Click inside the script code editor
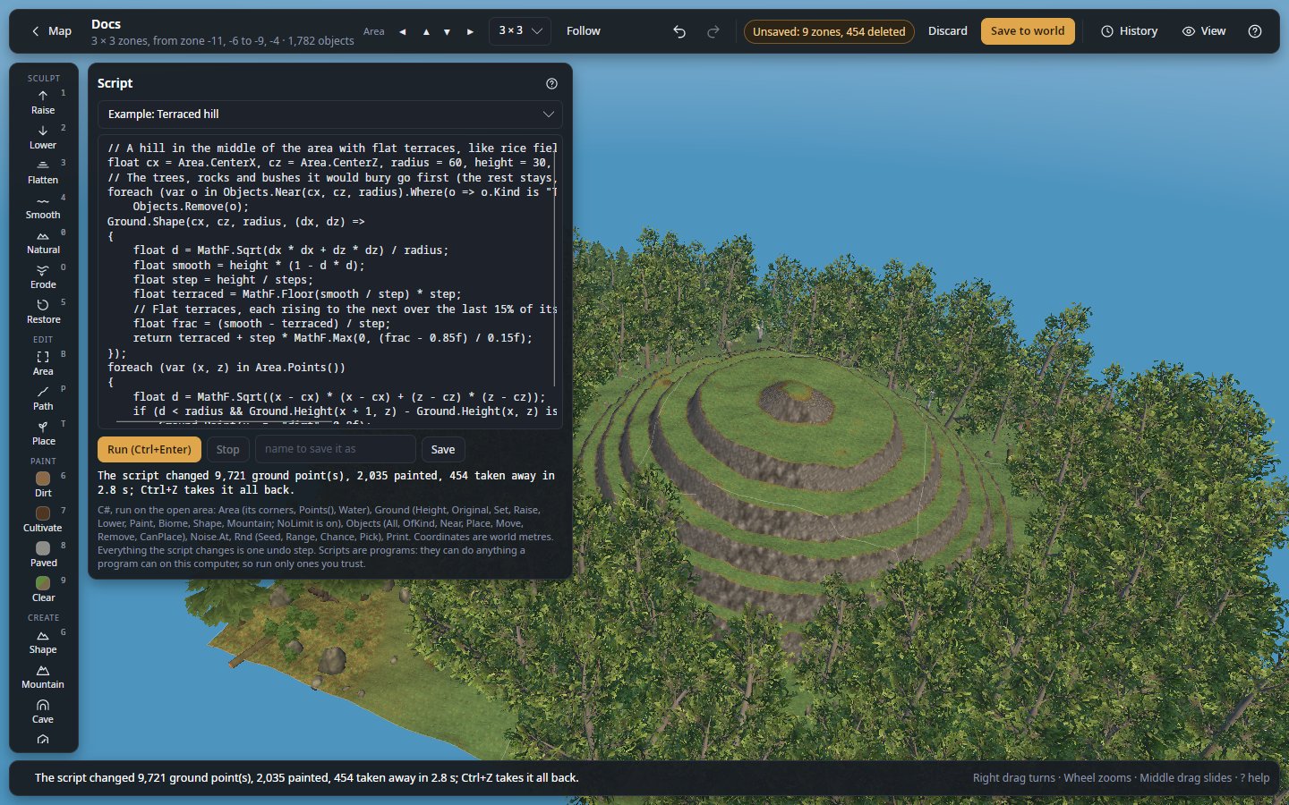1289x805 pixels. click(330, 282)
